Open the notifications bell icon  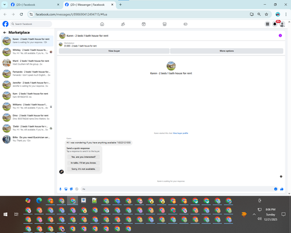click(275, 24)
